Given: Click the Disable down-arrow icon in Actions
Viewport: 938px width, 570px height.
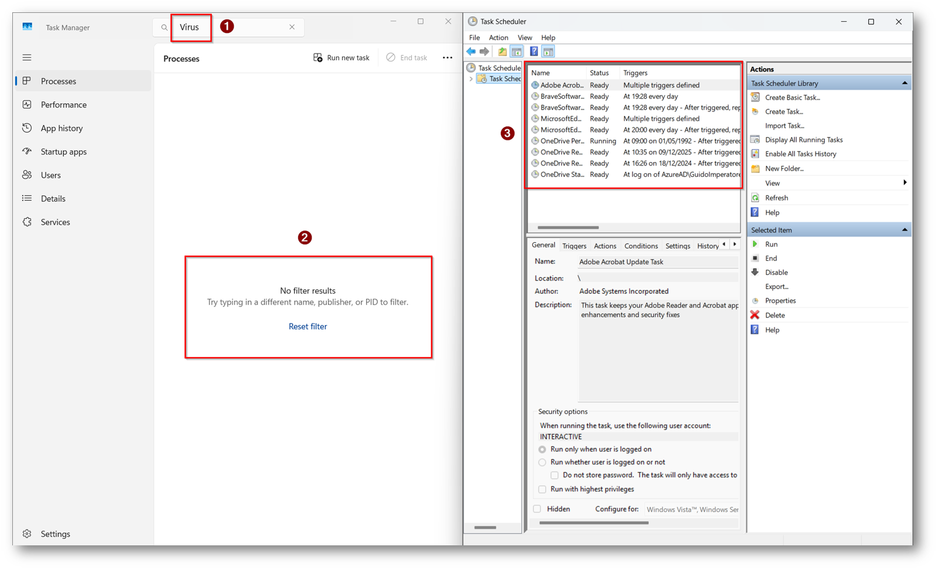Looking at the screenshot, I should click(755, 272).
